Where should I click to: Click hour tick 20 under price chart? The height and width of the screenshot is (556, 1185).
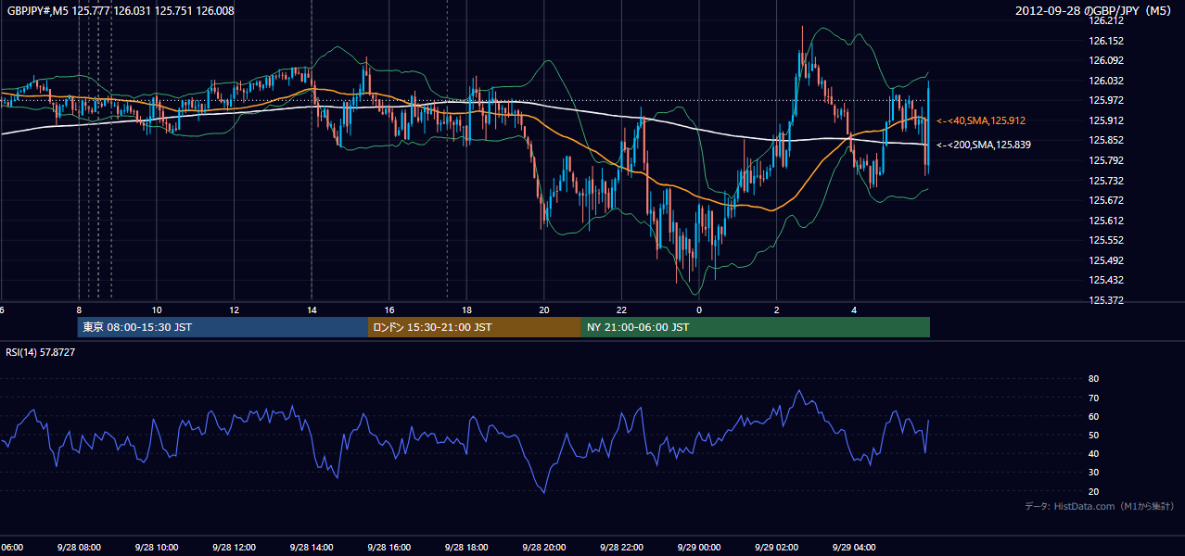click(x=544, y=310)
